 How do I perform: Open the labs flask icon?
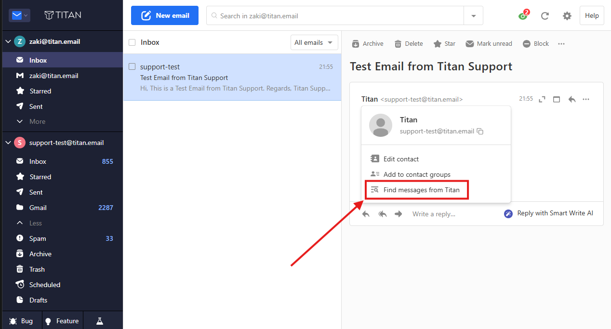click(100, 321)
